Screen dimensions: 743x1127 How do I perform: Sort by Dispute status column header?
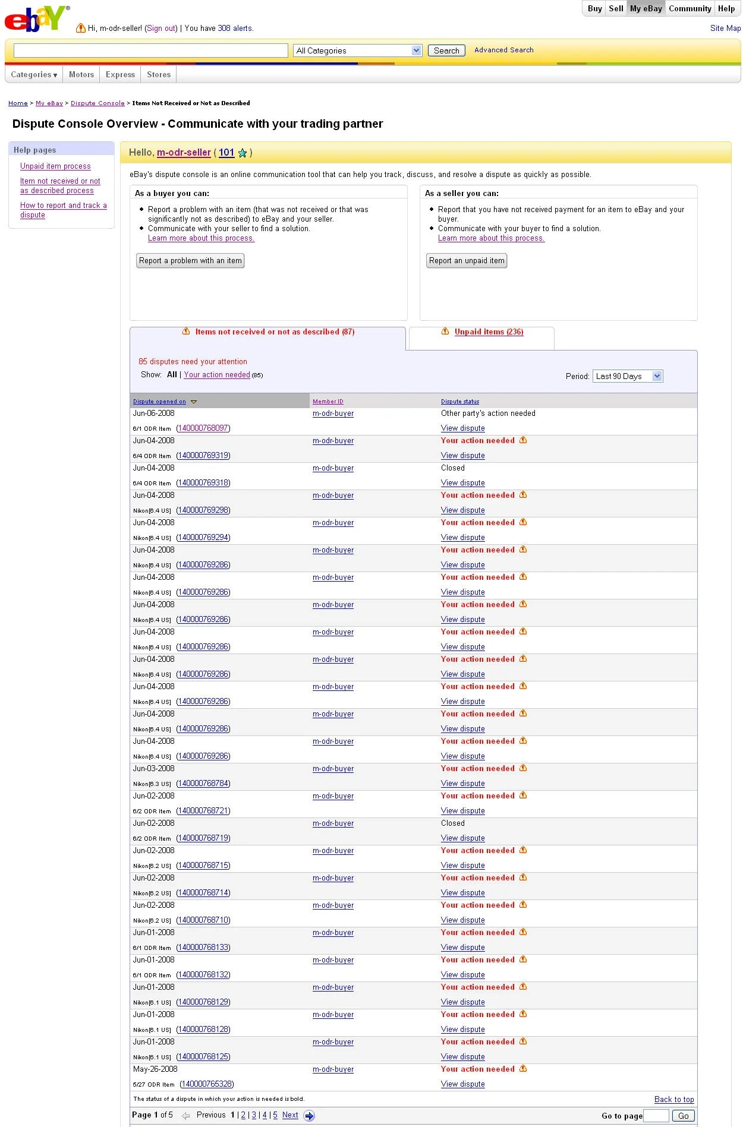pyautogui.click(x=459, y=402)
